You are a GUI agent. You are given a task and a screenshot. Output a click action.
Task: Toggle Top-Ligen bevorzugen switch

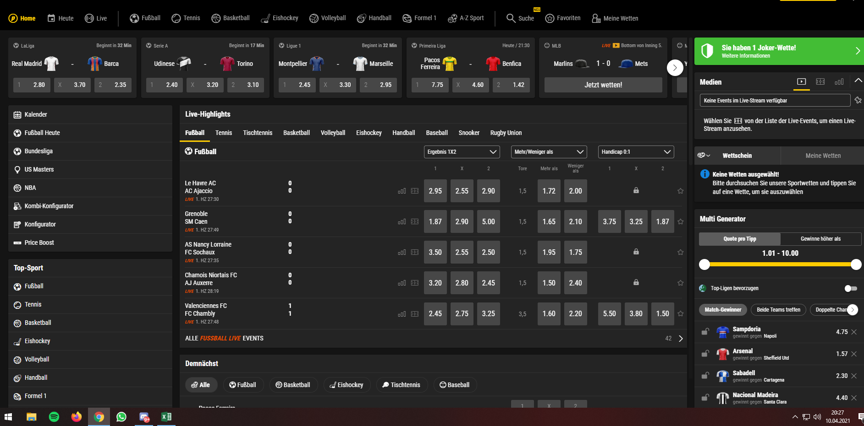[851, 288]
